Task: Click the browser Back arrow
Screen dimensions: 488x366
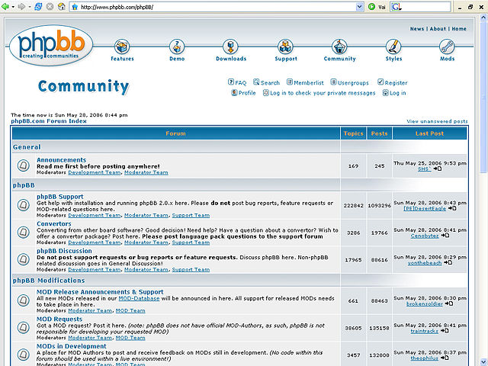Action: coord(5,6)
